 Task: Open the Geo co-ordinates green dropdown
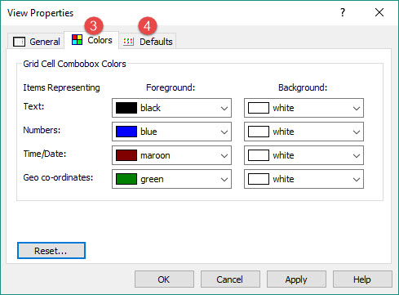[171, 179]
